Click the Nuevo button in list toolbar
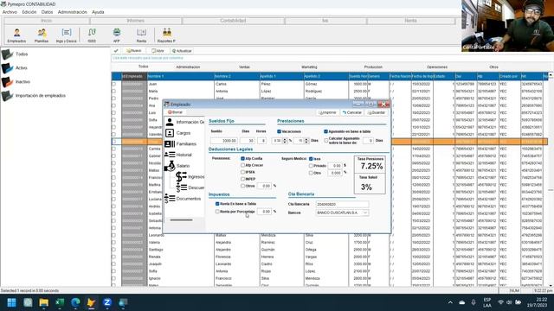The width and height of the screenshot is (554, 311). (x=133, y=51)
